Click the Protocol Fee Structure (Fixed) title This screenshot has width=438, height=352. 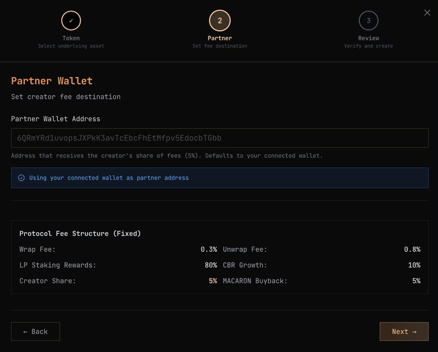80,234
